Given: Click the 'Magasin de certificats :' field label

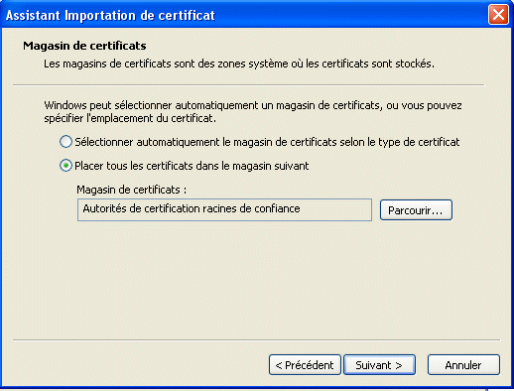Looking at the screenshot, I should 132,190.
